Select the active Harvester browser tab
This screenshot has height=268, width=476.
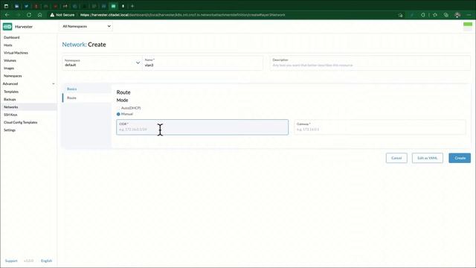(113, 6)
